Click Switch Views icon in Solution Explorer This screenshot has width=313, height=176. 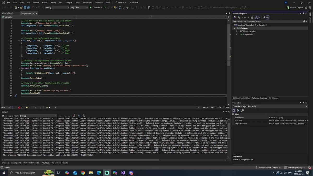point(234,17)
